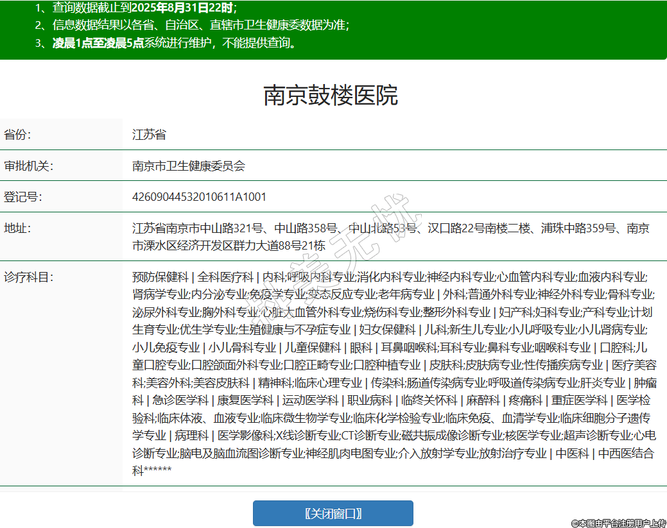Click the 南京鼓楼医院 page title

(331, 96)
